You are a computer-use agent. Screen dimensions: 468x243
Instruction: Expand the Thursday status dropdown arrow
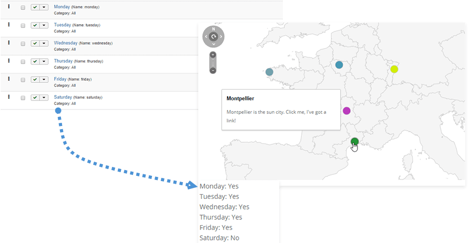pos(44,61)
